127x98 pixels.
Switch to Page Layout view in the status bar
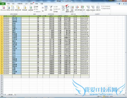pos(106,96)
